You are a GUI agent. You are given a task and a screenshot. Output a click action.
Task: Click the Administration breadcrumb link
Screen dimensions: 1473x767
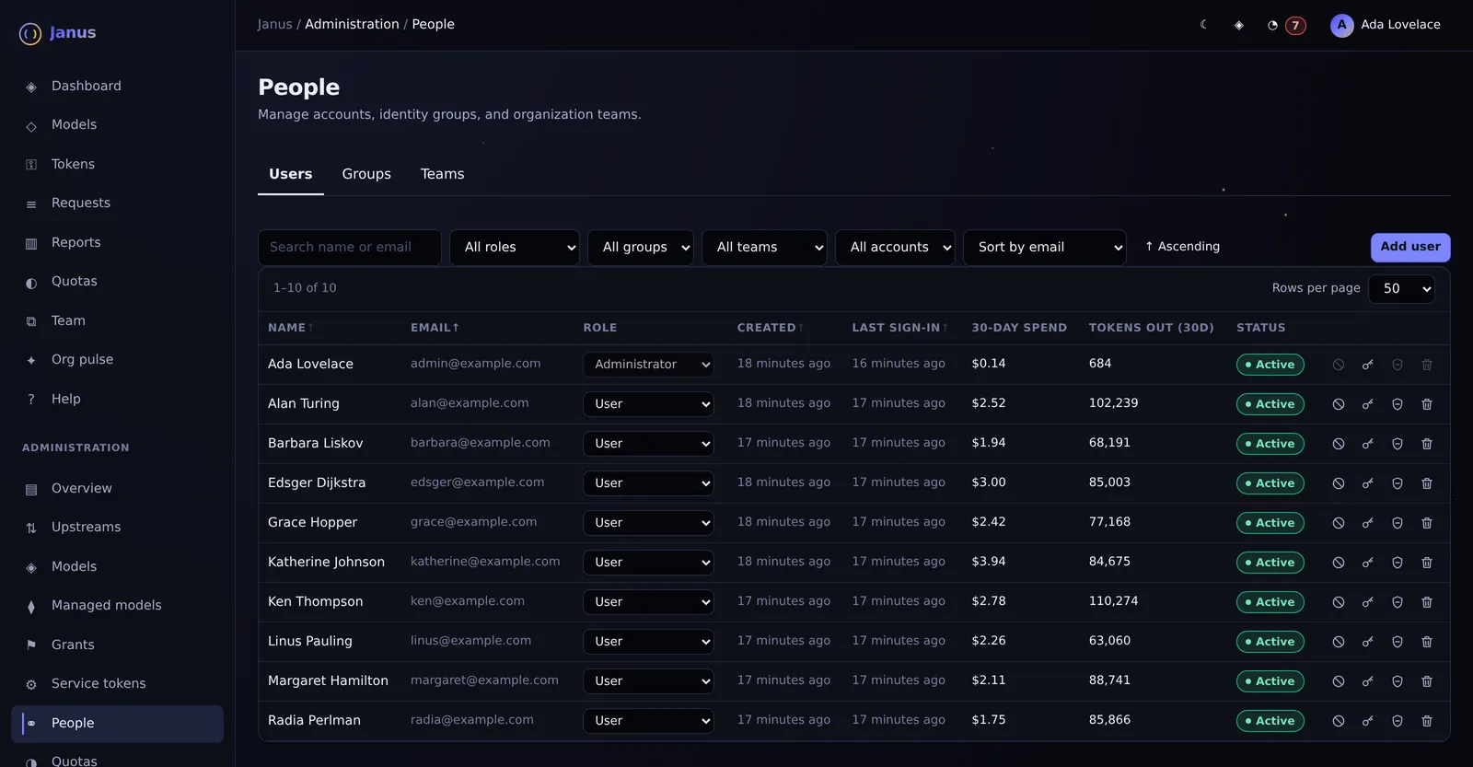352,25
